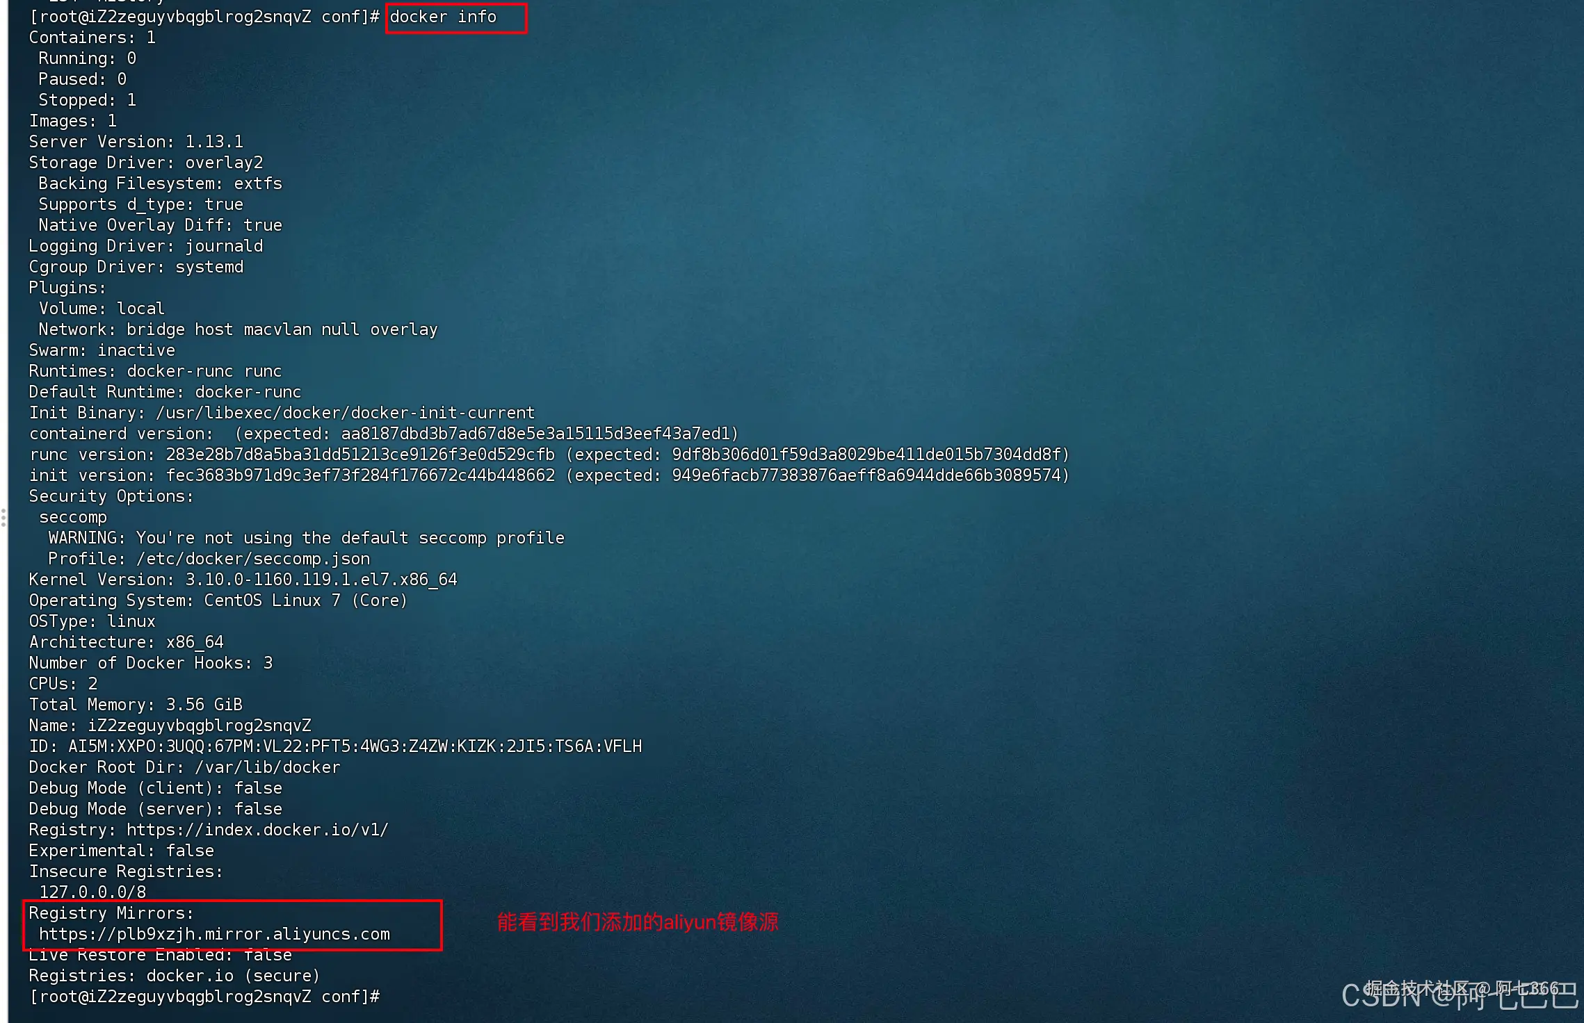The height and width of the screenshot is (1023, 1584).
Task: Click the /etc/docker/seccomp.json profile path
Action: tap(253, 559)
